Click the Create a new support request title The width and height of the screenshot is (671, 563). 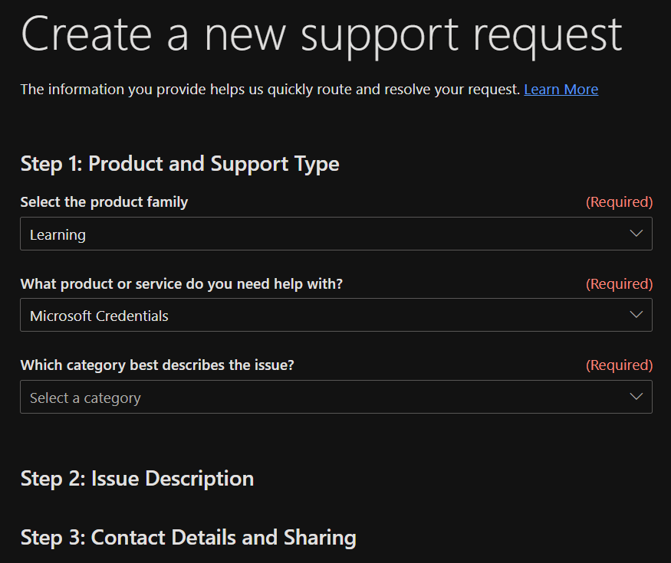pyautogui.click(x=321, y=34)
